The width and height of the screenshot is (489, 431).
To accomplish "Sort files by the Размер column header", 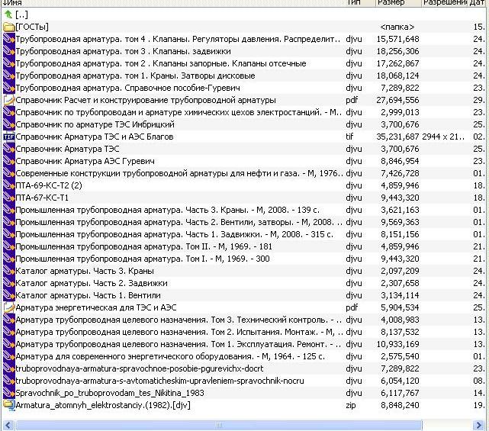I will click(397, 3).
